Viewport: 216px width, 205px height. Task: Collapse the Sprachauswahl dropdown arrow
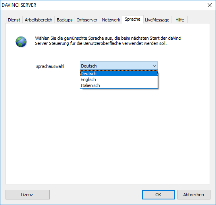coord(154,66)
